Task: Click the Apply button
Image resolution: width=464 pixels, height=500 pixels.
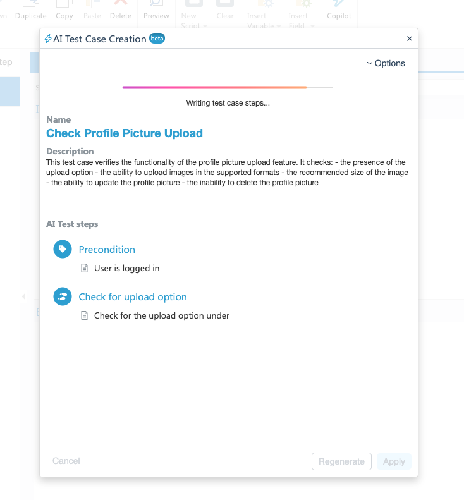Action: coord(394,461)
